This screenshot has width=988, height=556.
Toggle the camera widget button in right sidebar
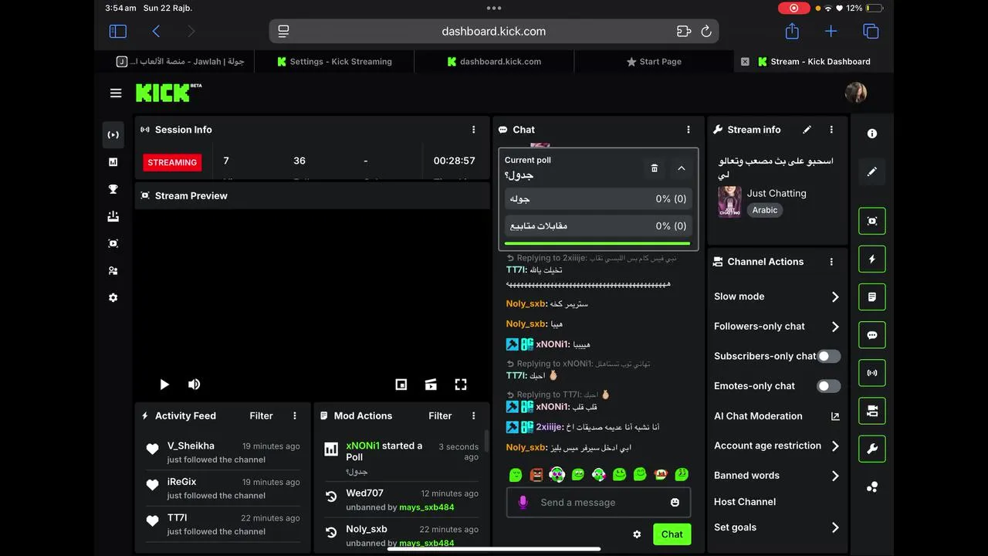click(x=872, y=411)
